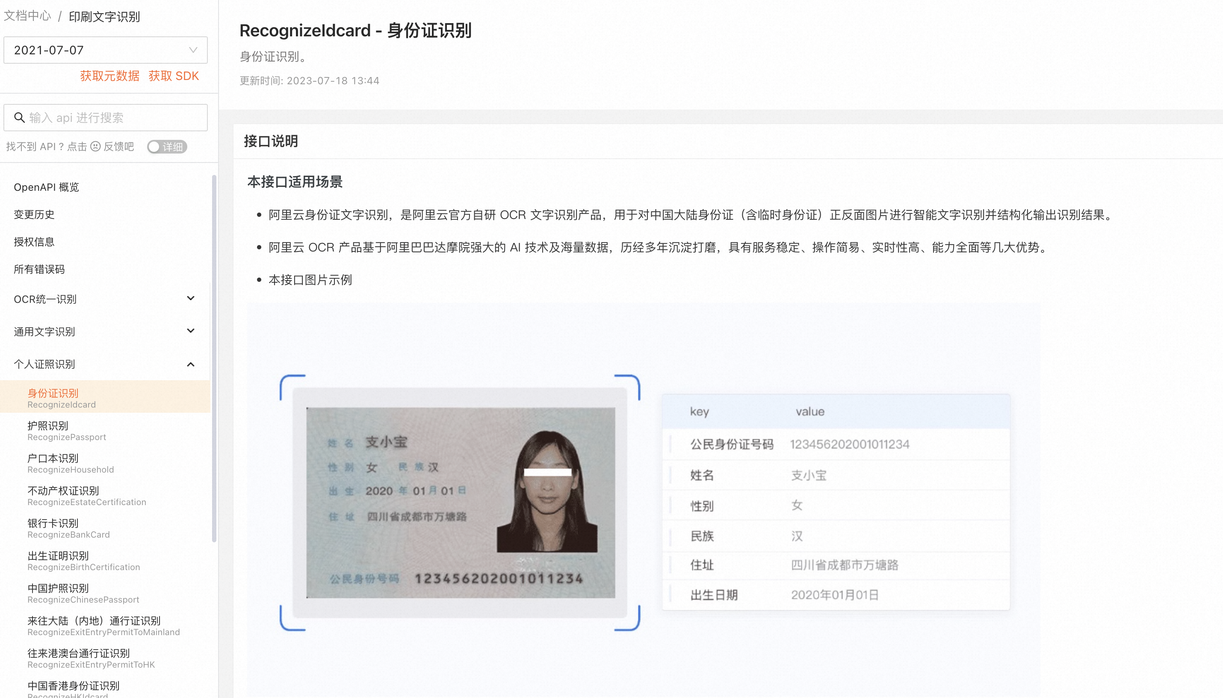This screenshot has height=698, width=1223.
Task: Click the 姓名 value 支小宝 in table
Action: [809, 475]
